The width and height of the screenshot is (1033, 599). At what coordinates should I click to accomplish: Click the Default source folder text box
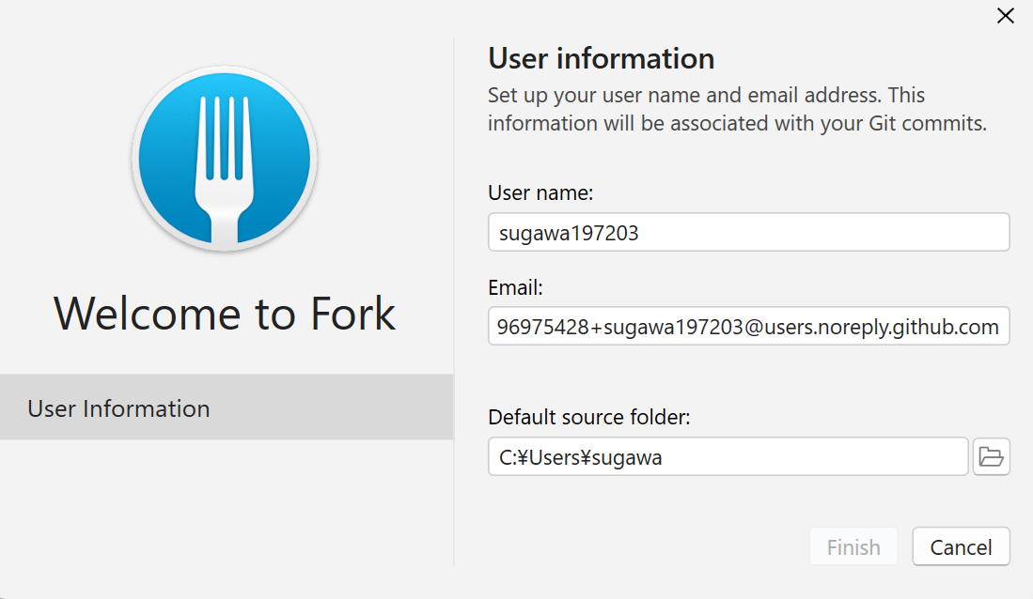[x=728, y=456]
